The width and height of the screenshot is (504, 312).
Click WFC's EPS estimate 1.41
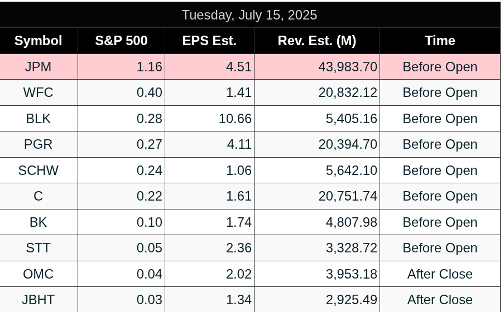239,92
